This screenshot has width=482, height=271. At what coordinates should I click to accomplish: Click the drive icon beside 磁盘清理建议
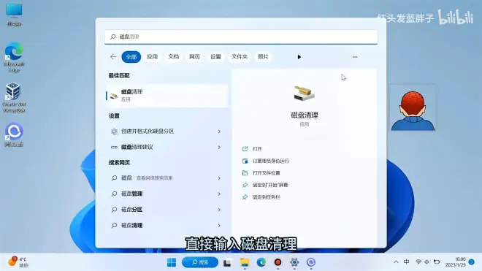click(114, 147)
